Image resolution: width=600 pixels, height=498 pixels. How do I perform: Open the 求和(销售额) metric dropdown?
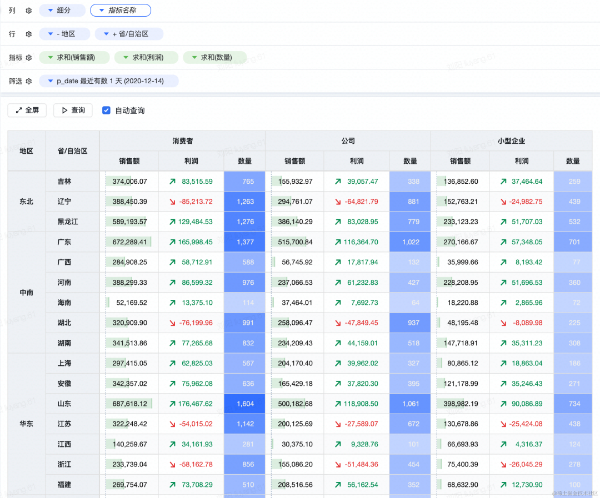49,57
